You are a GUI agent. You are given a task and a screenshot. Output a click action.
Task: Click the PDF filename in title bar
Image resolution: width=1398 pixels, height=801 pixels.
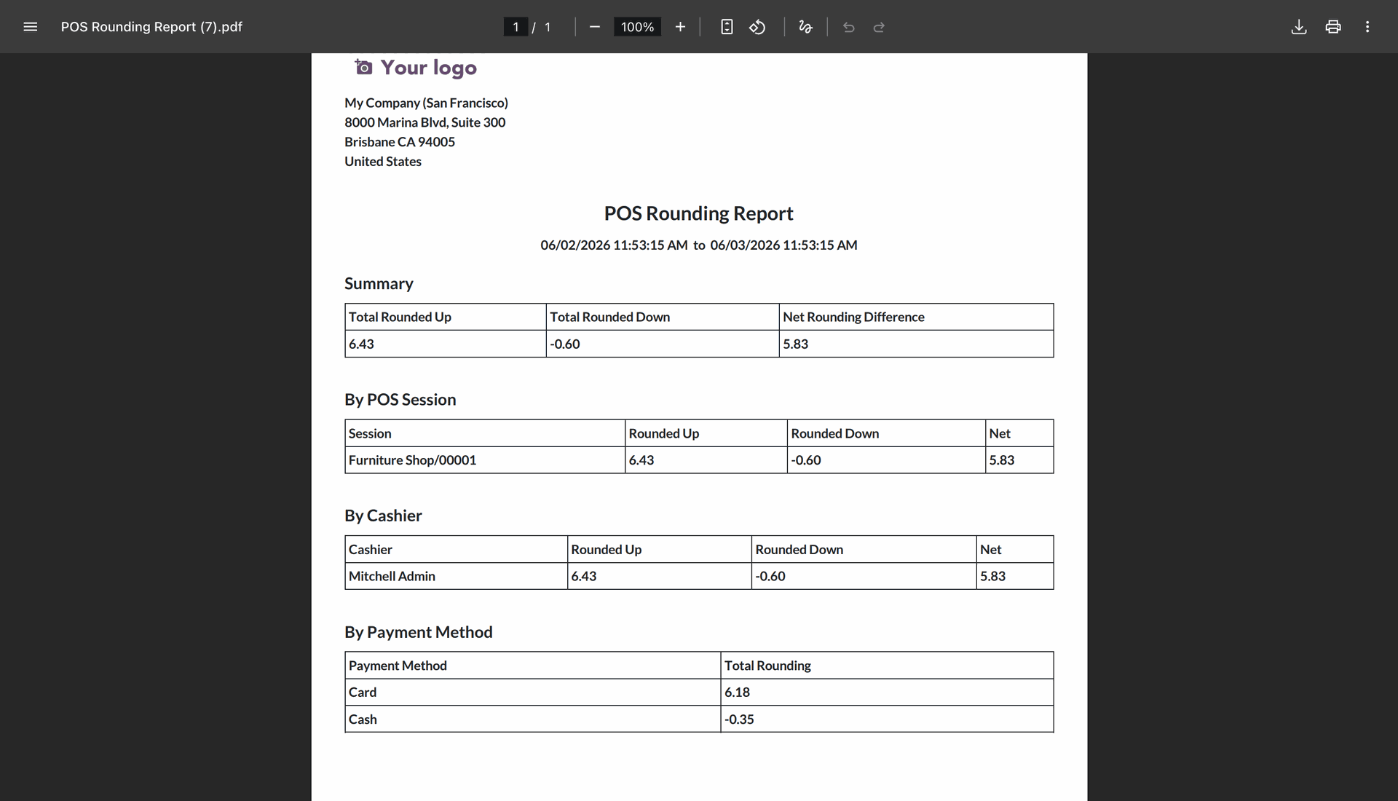coord(151,27)
